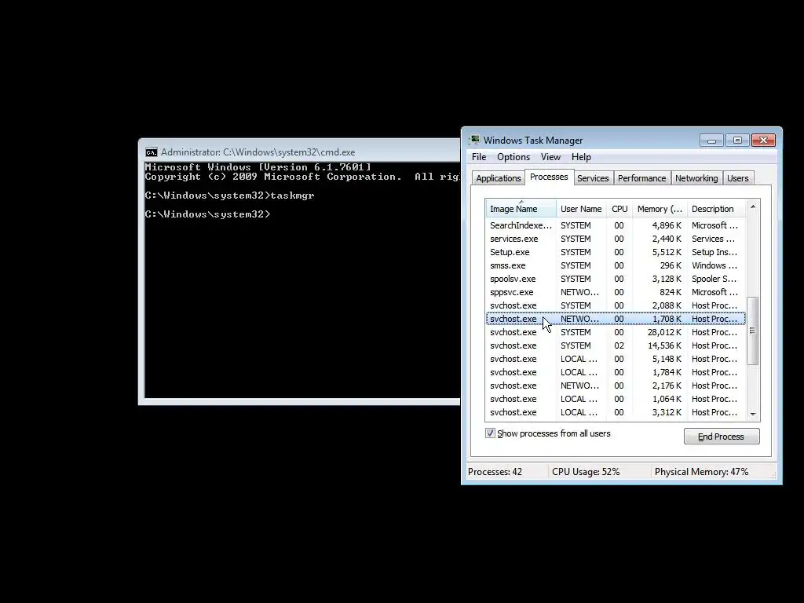Click Physical Memory: 47% status entry

(701, 472)
